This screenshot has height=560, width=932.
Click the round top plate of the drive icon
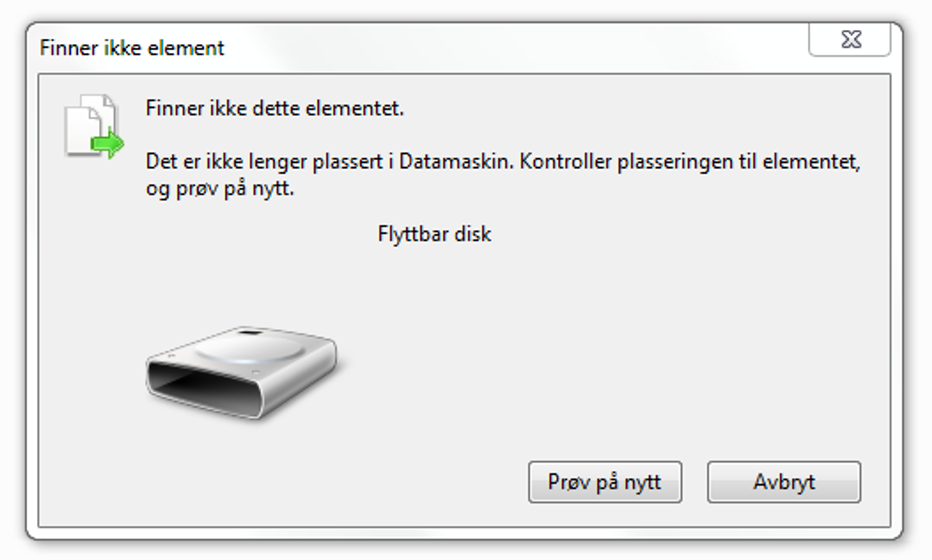[x=247, y=348]
